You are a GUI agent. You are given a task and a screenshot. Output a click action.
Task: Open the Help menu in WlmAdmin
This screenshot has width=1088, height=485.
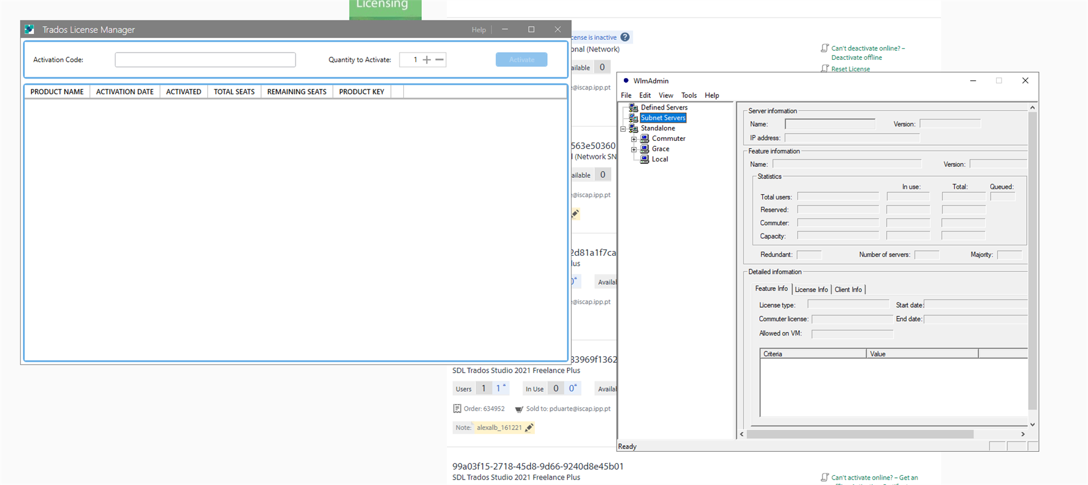(x=712, y=96)
